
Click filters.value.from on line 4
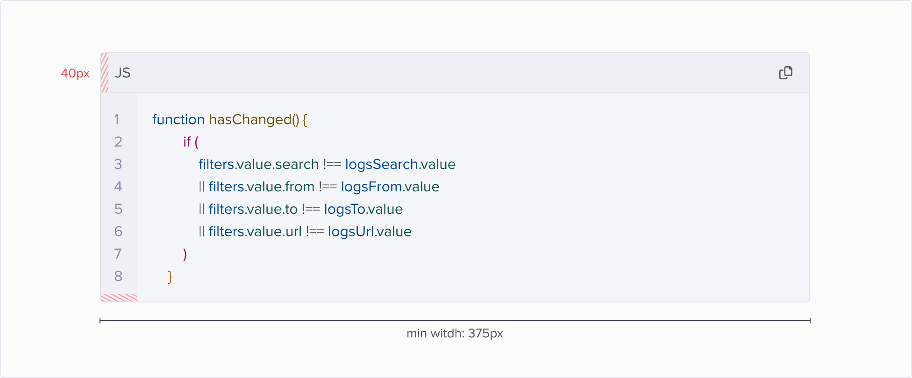tap(261, 187)
